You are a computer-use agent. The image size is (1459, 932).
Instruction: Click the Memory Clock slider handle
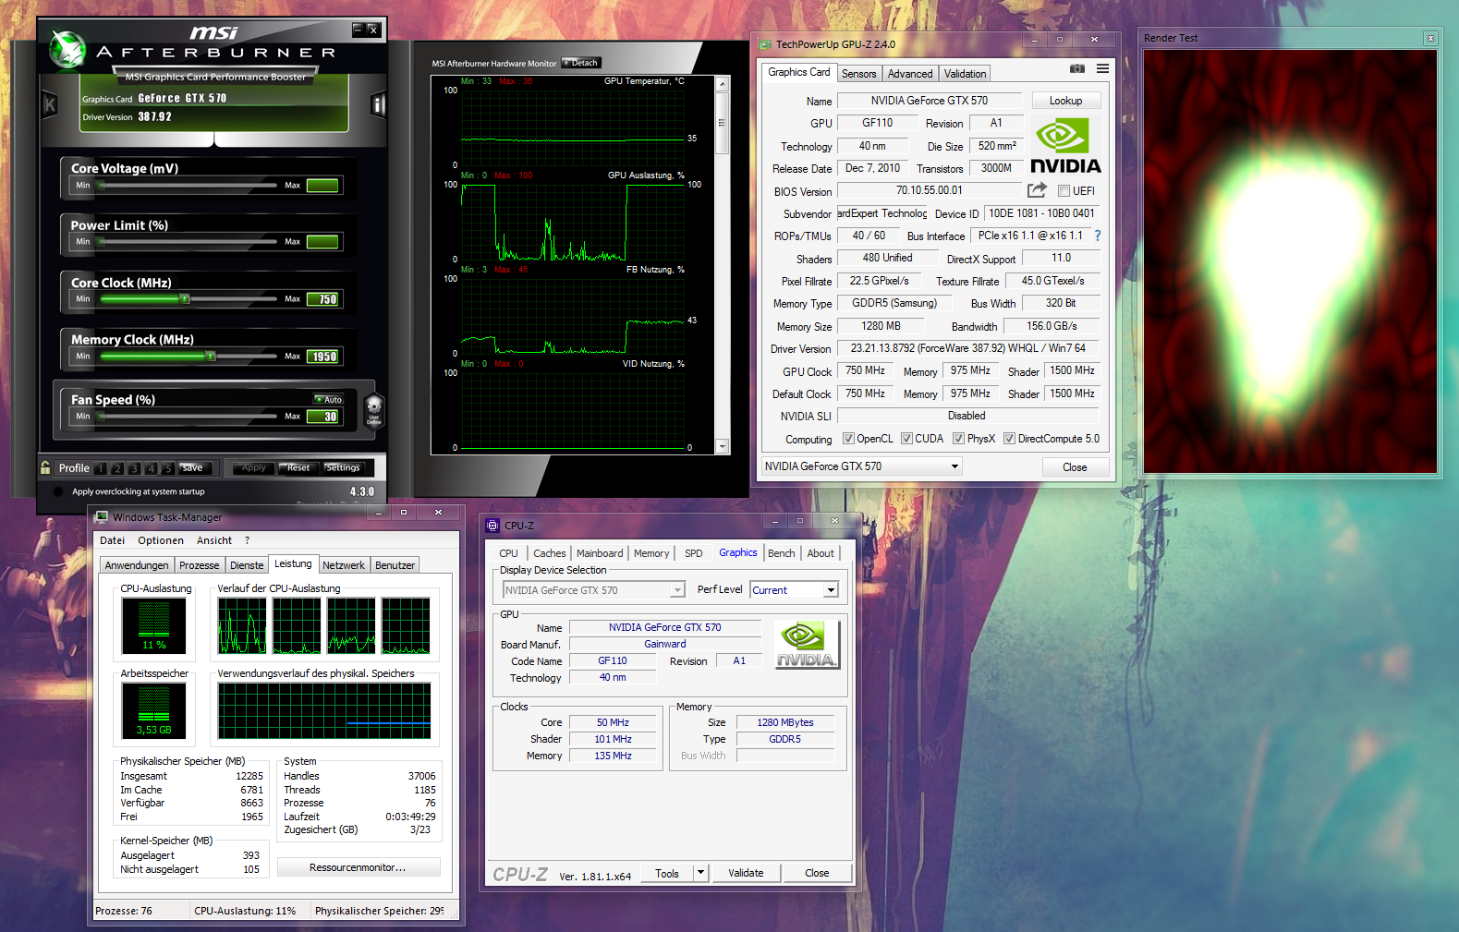[211, 357]
